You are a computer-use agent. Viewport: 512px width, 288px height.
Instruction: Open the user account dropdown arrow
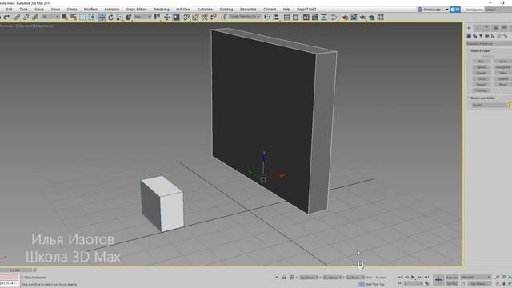[447, 10]
